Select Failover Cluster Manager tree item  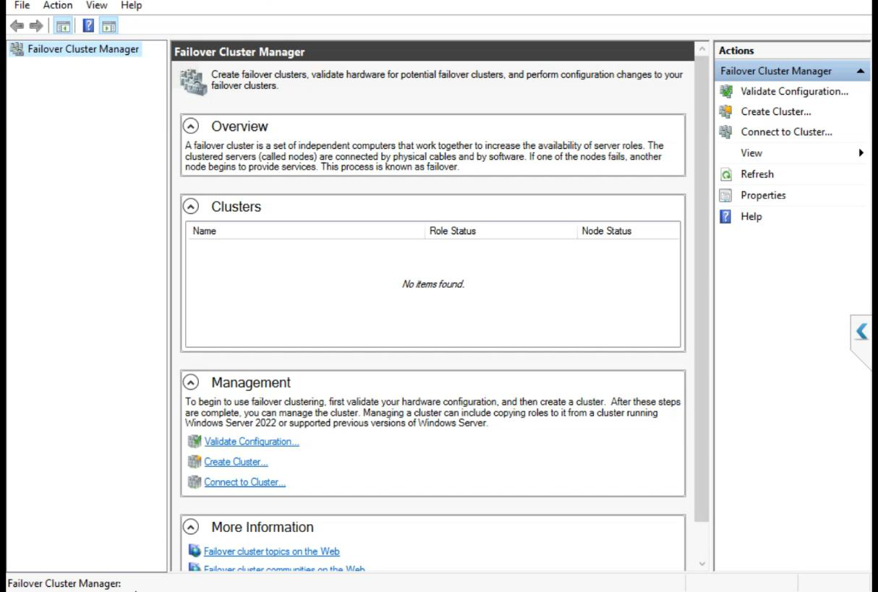tap(83, 50)
